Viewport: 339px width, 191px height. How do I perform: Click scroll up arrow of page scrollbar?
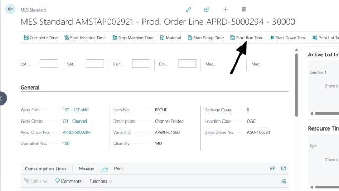(296, 50)
